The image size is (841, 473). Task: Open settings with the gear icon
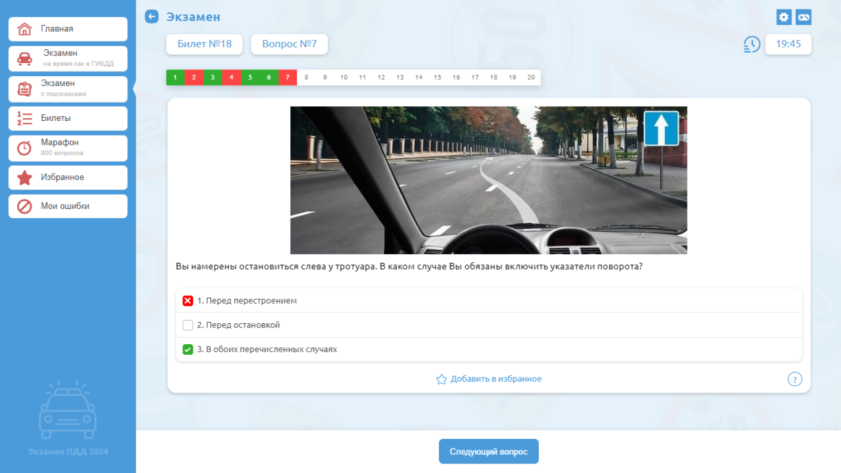click(x=784, y=17)
